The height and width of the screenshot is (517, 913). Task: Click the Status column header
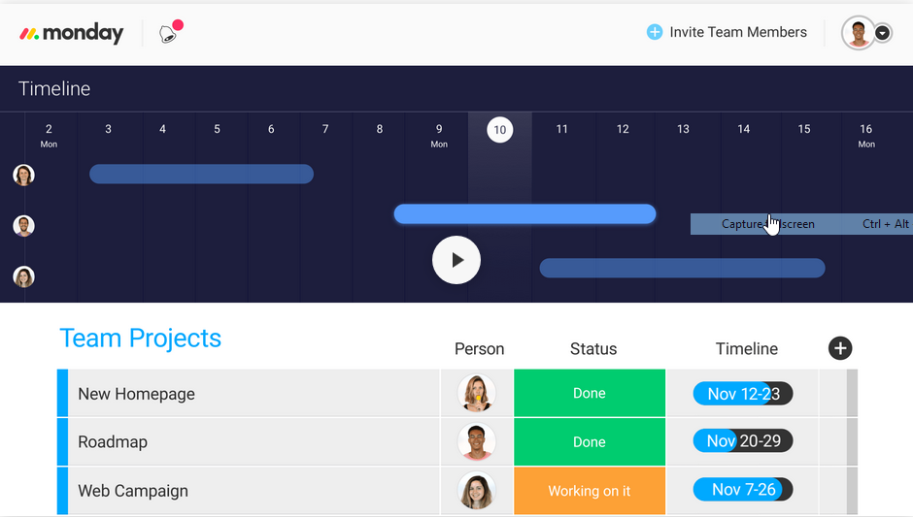(x=592, y=349)
